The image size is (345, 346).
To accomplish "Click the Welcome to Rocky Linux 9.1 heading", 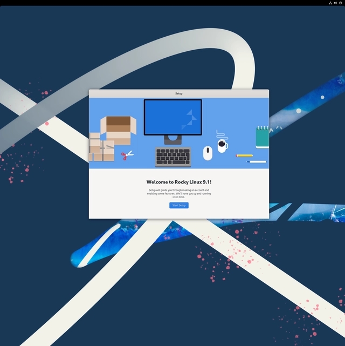I will pos(178,182).
